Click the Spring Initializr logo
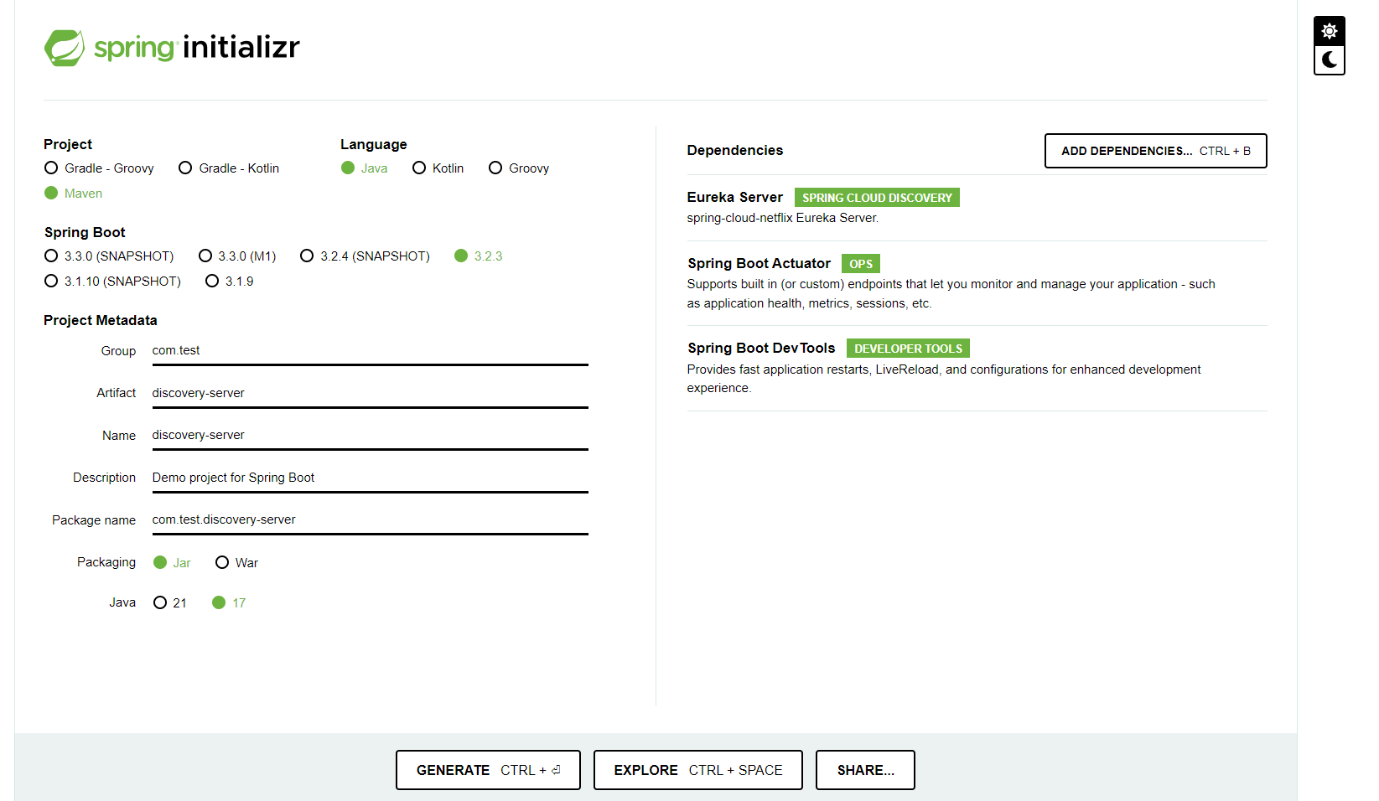Viewport: 1379px width, 801px height. pos(172,47)
